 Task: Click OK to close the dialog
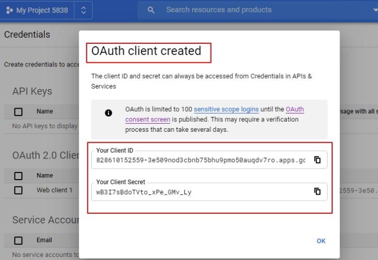[321, 241]
